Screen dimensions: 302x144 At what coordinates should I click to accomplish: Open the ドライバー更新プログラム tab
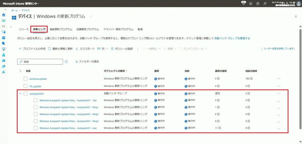coord(118,29)
